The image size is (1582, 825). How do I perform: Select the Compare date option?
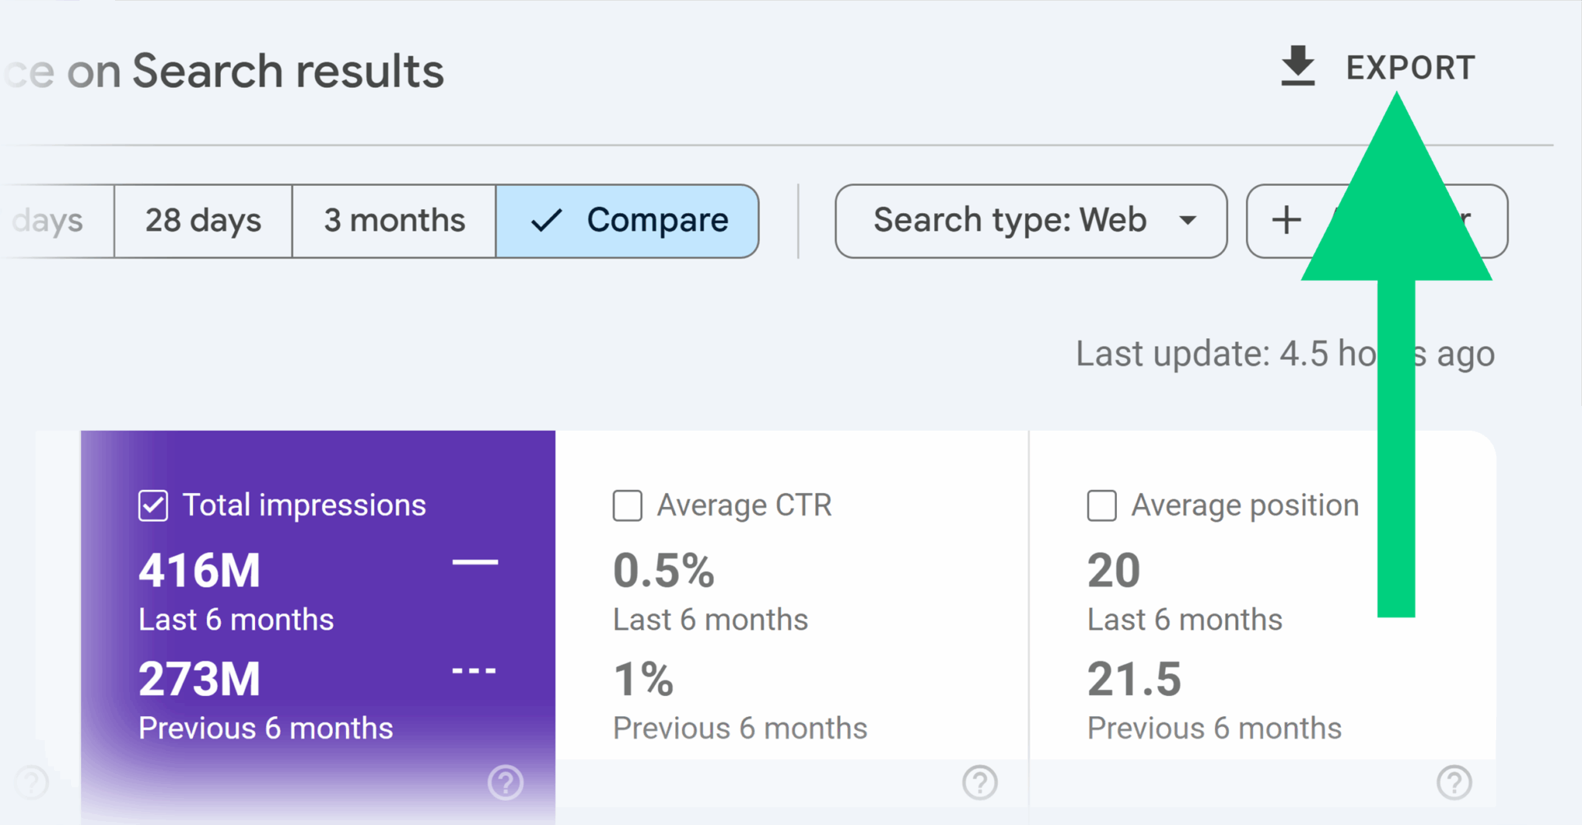tap(627, 221)
